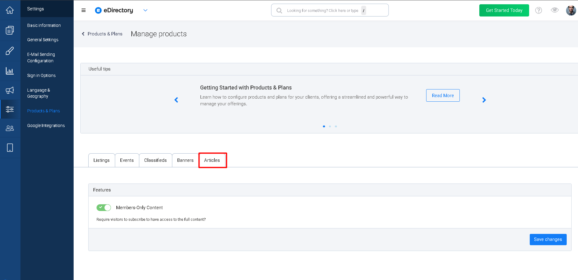The height and width of the screenshot is (280, 578).
Task: Collapse the sidebar with the hamburger menu
Action: pos(83,10)
